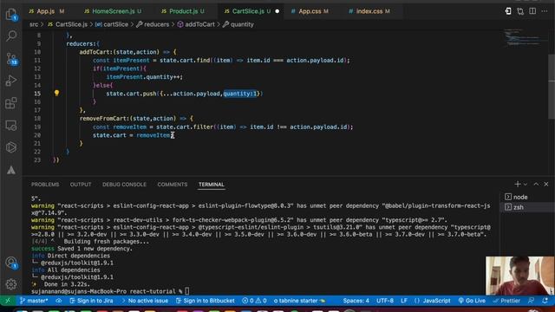Change file encoding UTF-8

pyautogui.click(x=385, y=301)
